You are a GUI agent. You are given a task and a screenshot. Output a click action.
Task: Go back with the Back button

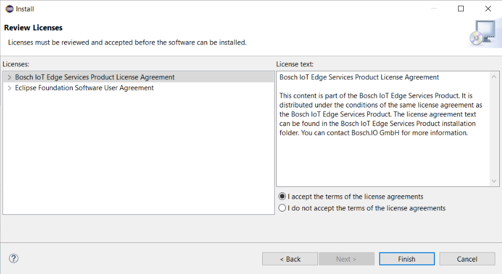[x=290, y=259]
